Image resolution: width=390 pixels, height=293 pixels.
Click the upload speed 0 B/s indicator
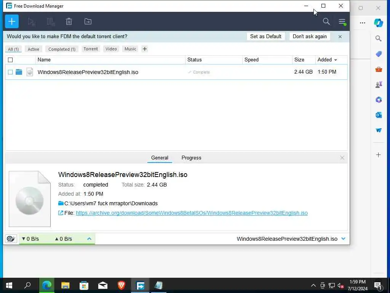[64, 239]
